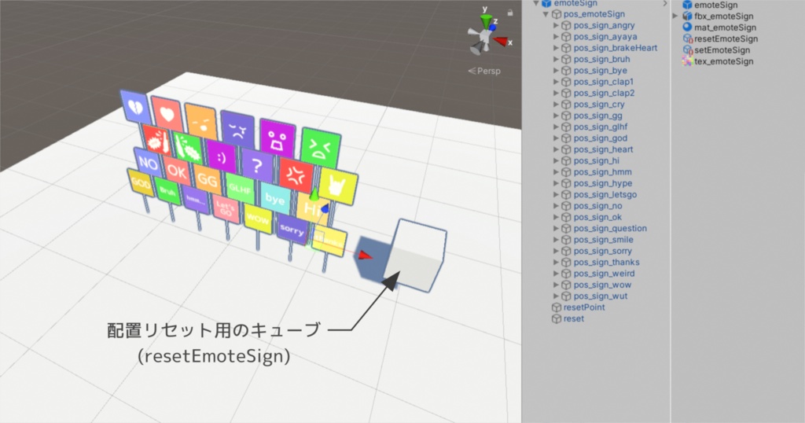Click the scene view lock icon
This screenshot has height=423, width=805.
pyautogui.click(x=509, y=13)
